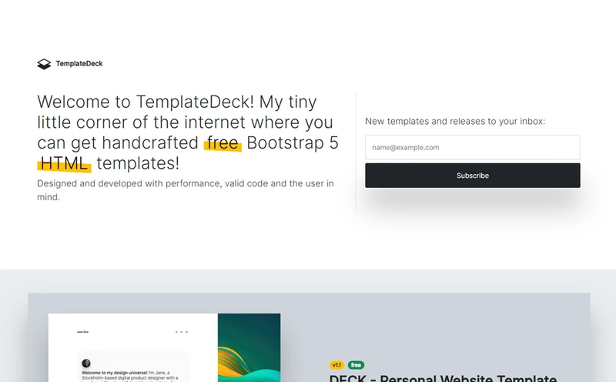Open the TemplateDeck brand name link
616x382 pixels.
pyautogui.click(x=79, y=64)
